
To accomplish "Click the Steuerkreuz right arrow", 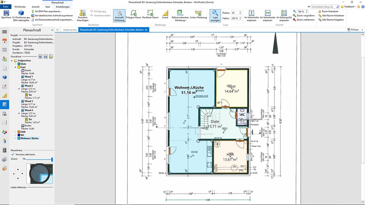I will point(23,173).
